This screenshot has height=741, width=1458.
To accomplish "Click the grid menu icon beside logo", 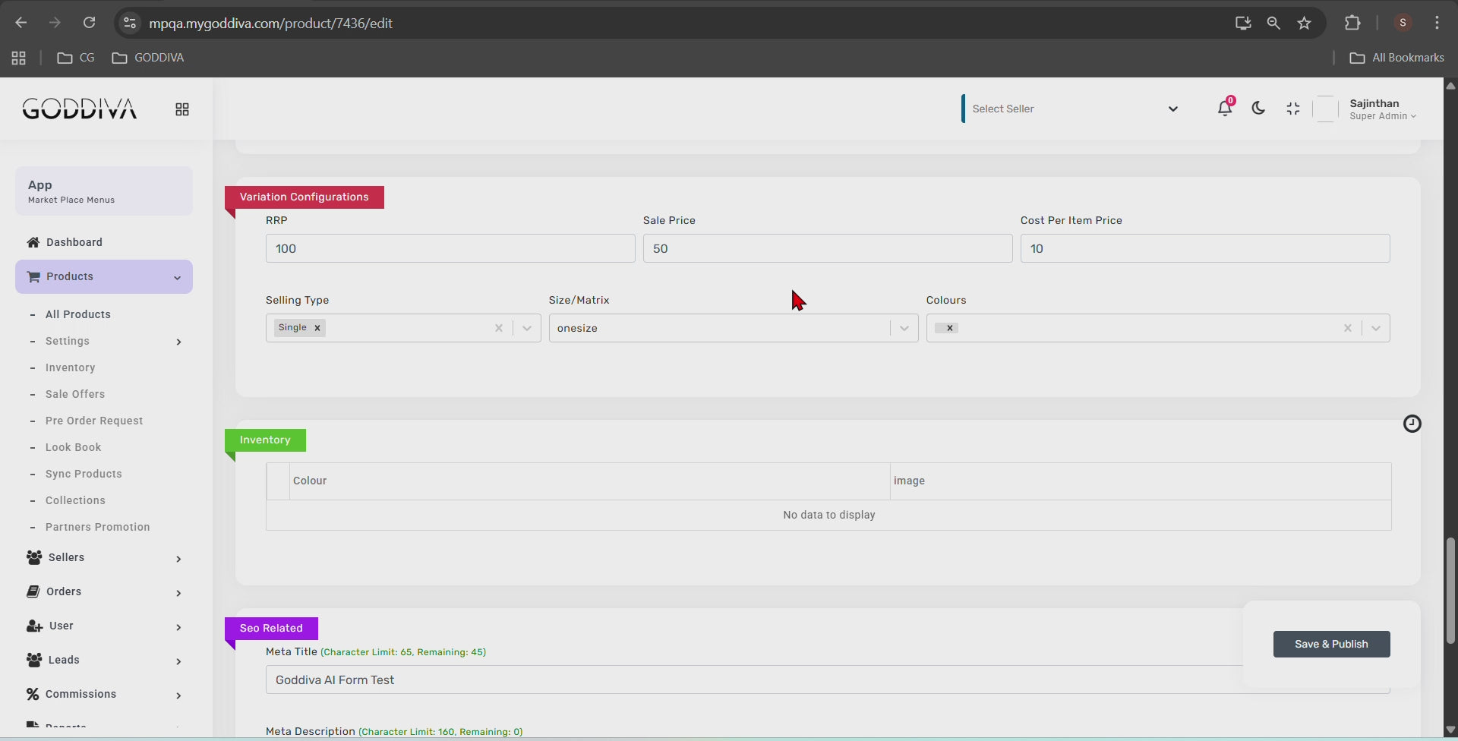I will (182, 109).
